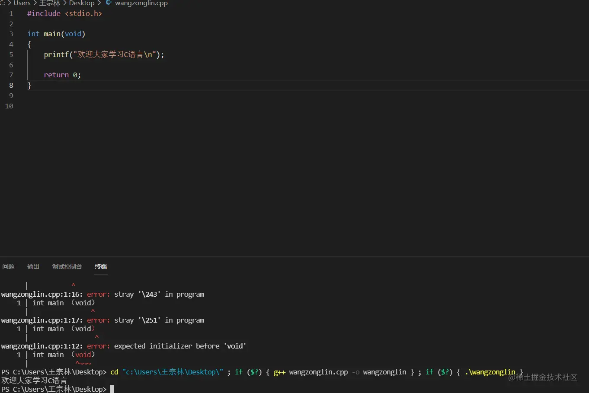
Task: Click the #include <stdio.h> line
Action: click(x=65, y=13)
